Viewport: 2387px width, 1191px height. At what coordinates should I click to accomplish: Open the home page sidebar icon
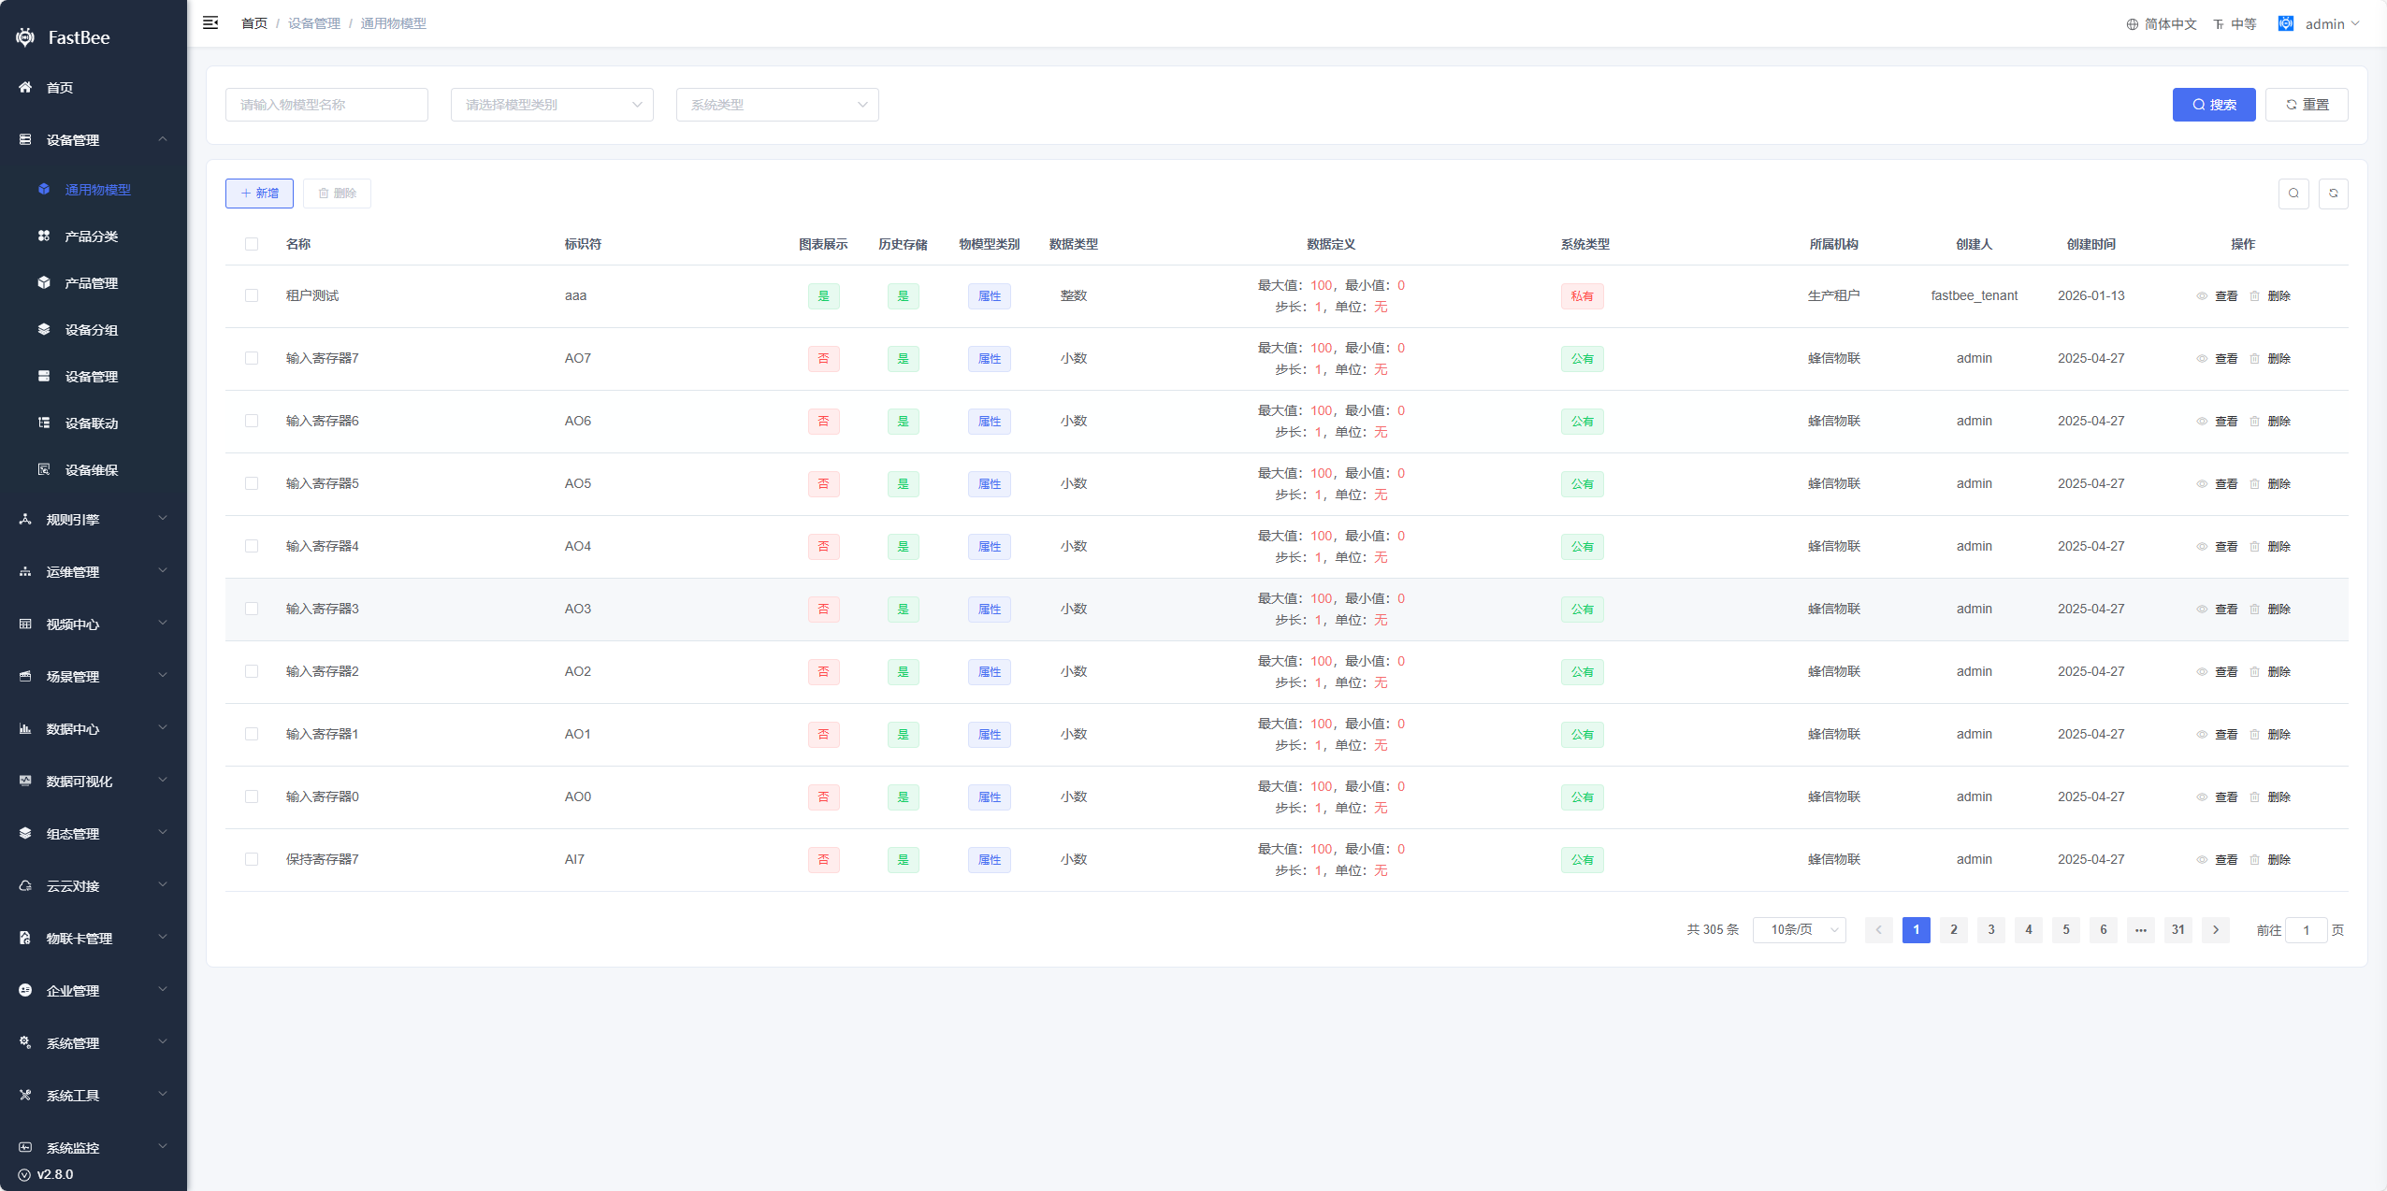(x=25, y=87)
